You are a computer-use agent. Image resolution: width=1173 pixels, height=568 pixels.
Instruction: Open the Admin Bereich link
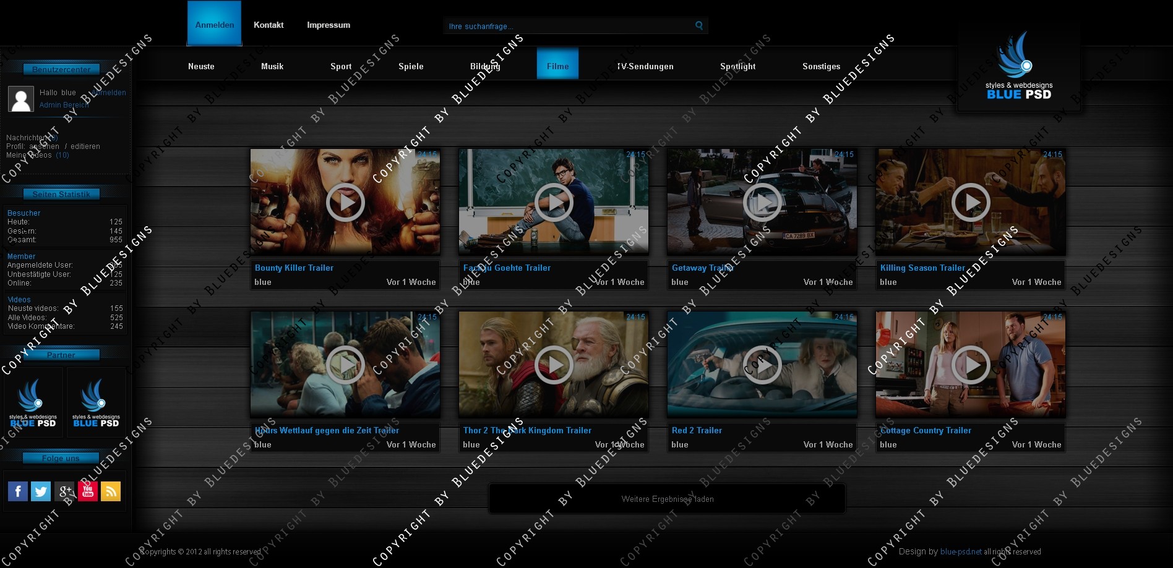point(64,105)
